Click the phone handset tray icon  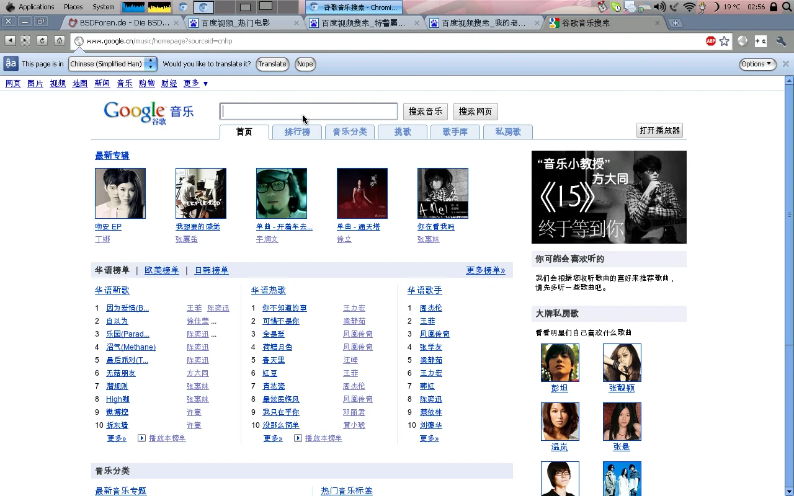674,7
